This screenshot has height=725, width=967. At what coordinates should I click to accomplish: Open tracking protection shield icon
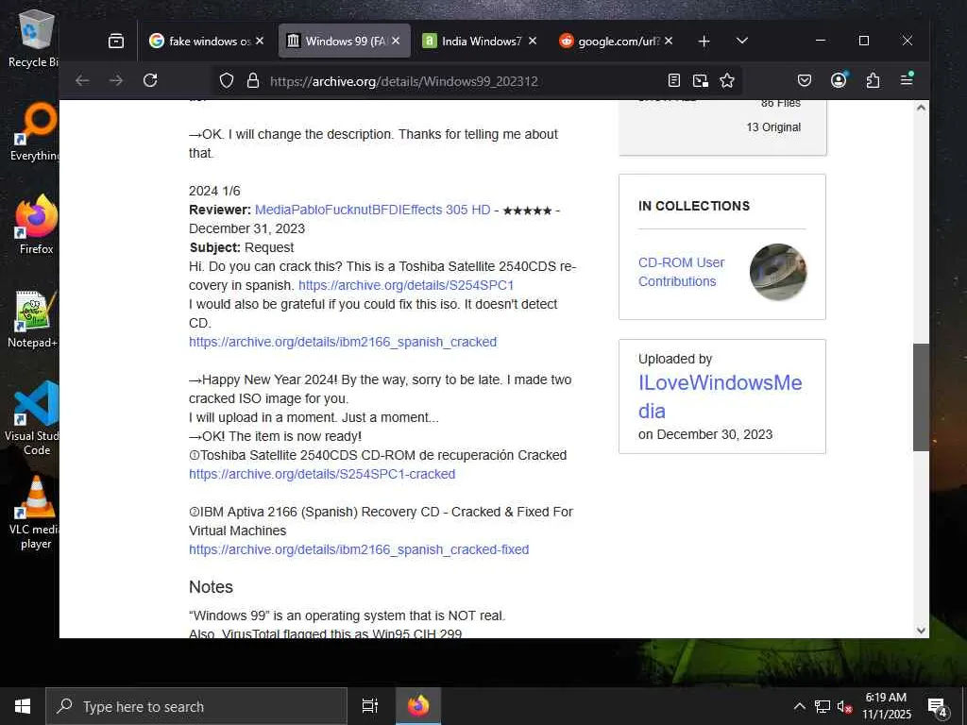tap(227, 81)
